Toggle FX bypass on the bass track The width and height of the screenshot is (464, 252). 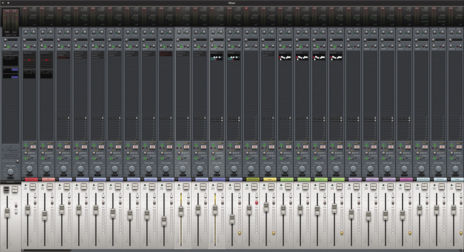pyautogui.click(x=273, y=46)
